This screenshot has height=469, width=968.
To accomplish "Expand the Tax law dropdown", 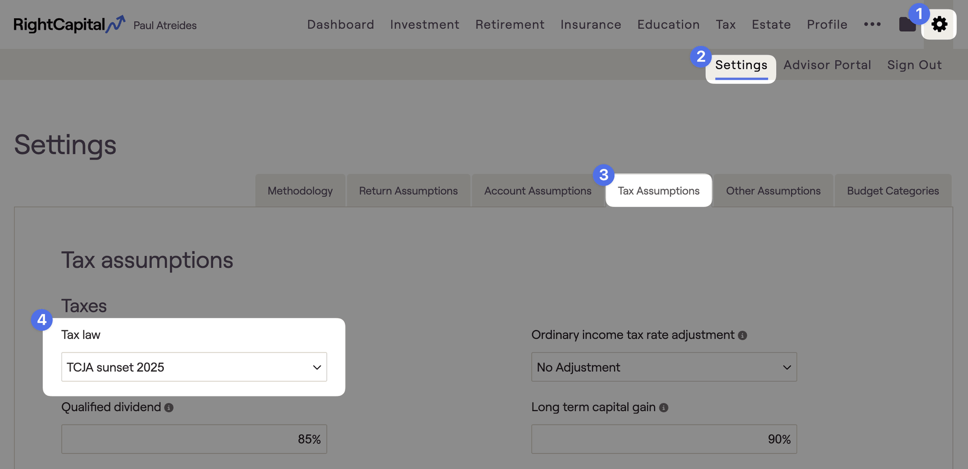I will [x=194, y=367].
